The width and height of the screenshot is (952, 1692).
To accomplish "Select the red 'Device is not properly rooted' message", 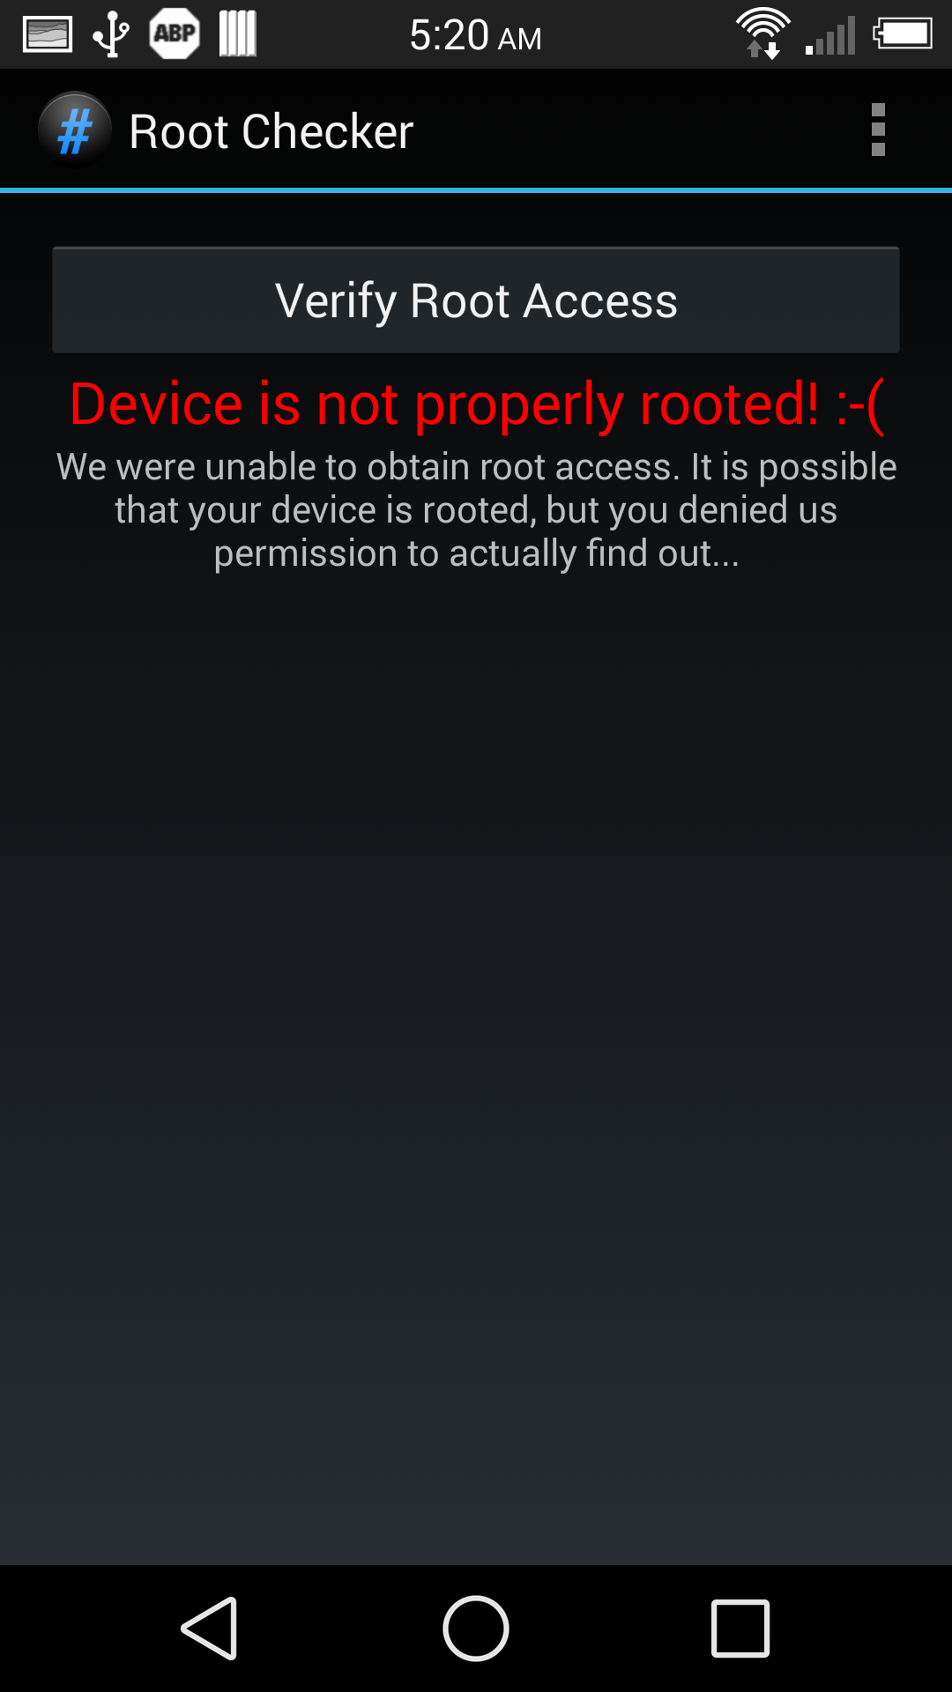I will (x=477, y=404).
